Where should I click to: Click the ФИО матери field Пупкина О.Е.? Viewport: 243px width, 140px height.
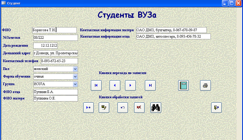(55, 99)
